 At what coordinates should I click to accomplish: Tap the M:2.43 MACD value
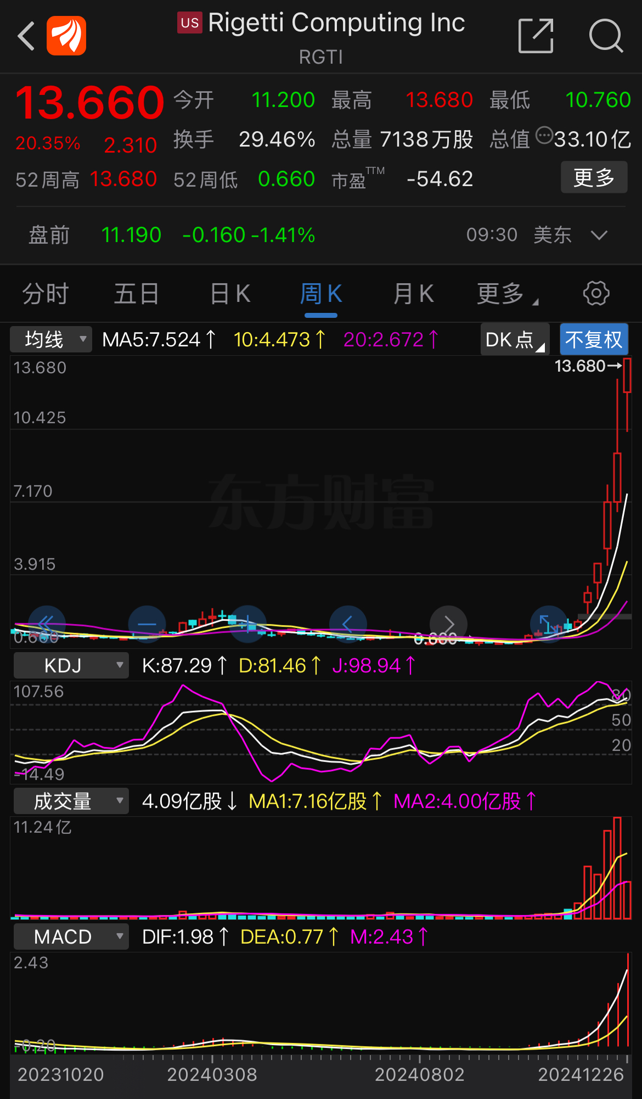(x=389, y=937)
